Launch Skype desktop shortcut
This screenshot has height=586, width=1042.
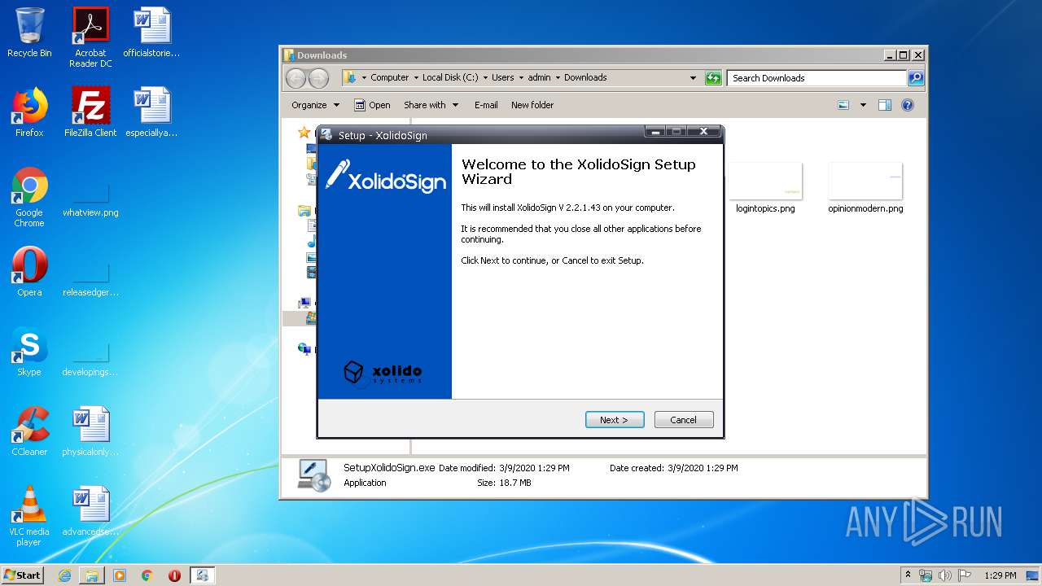[x=29, y=352]
